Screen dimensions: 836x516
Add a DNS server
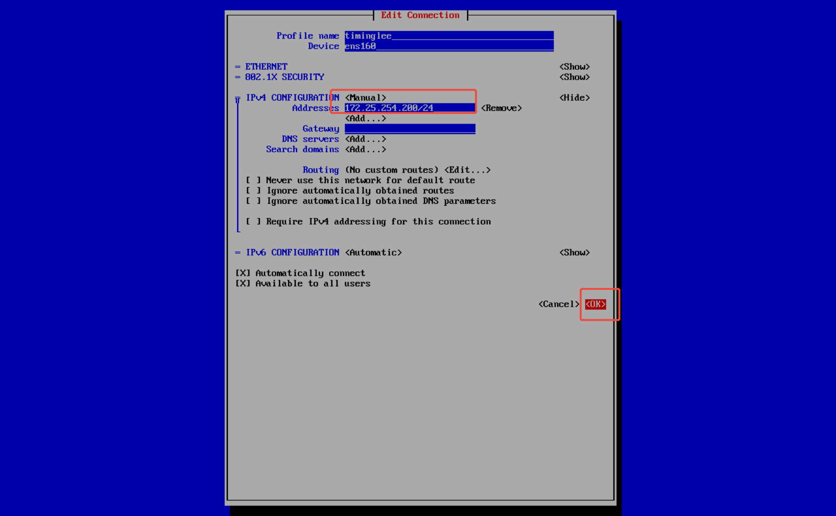tap(365, 139)
